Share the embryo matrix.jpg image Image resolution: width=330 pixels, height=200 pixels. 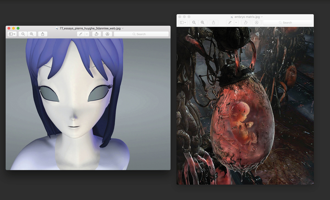pos(213,23)
